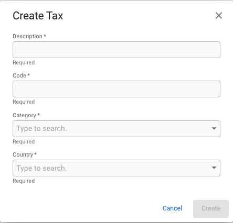Click the Country field label

(x=23, y=154)
